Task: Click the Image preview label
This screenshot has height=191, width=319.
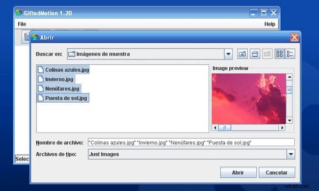Action: [x=230, y=68]
